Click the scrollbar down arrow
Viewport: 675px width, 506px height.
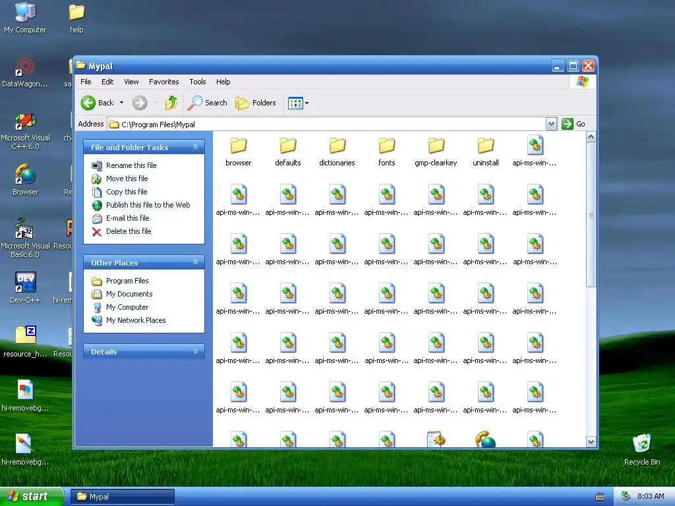tap(591, 441)
